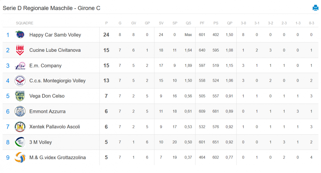Select the Emmont Azzurra team name
321x173 pixels.
click(x=47, y=112)
